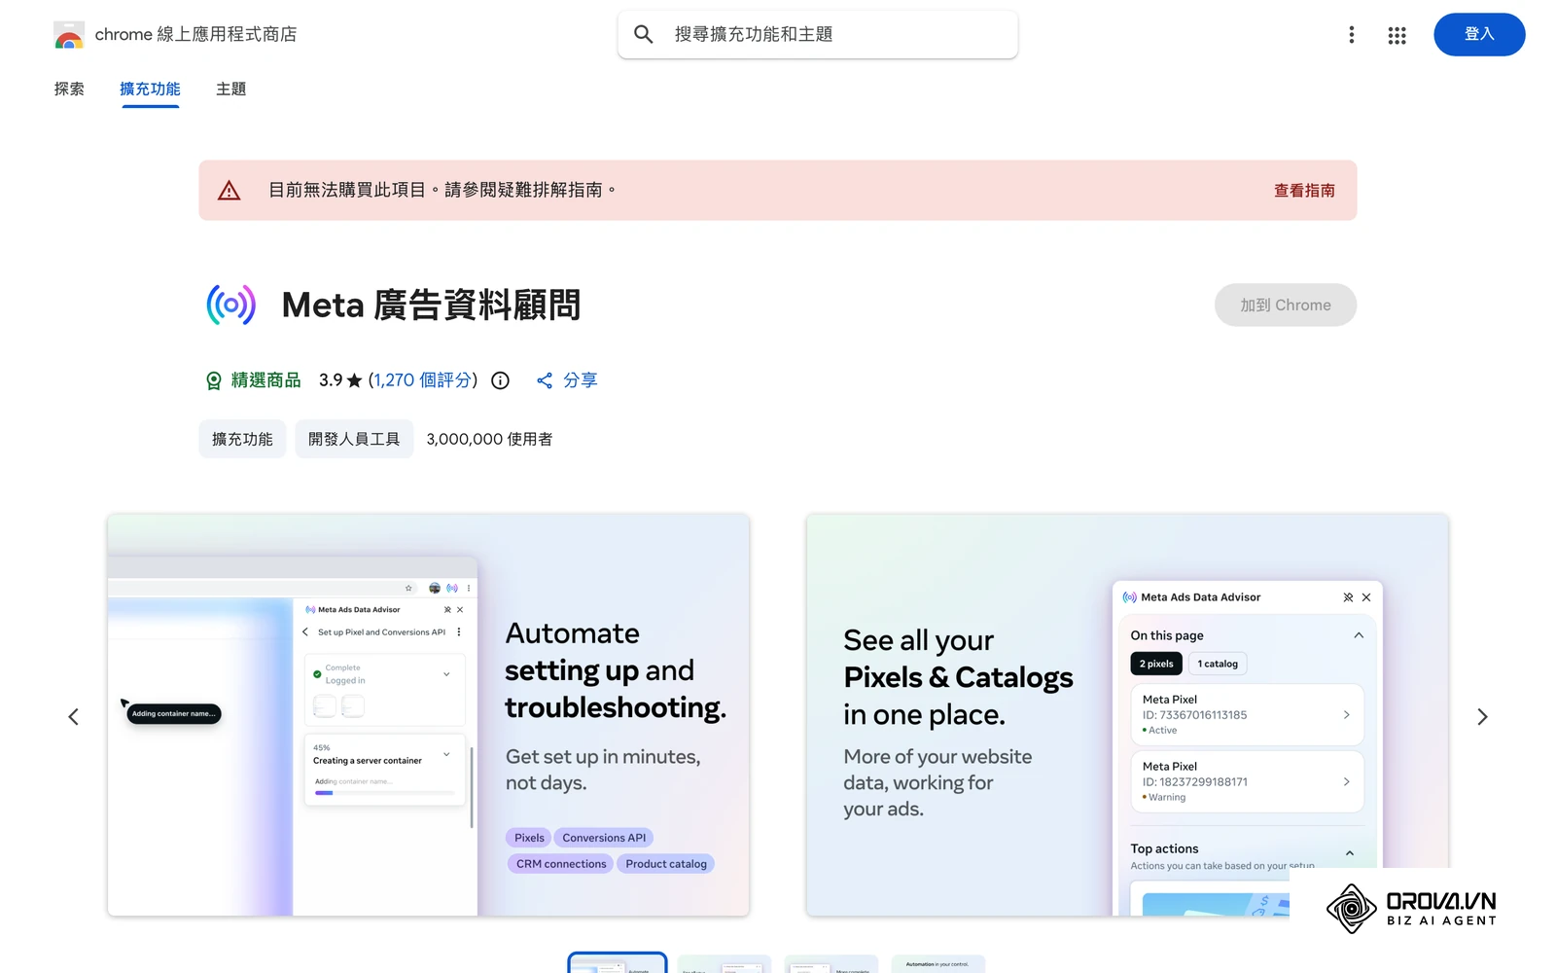Screen dimensions: 1556x973
Task: Open the Automate setting up screenshot
Action: (429, 715)
